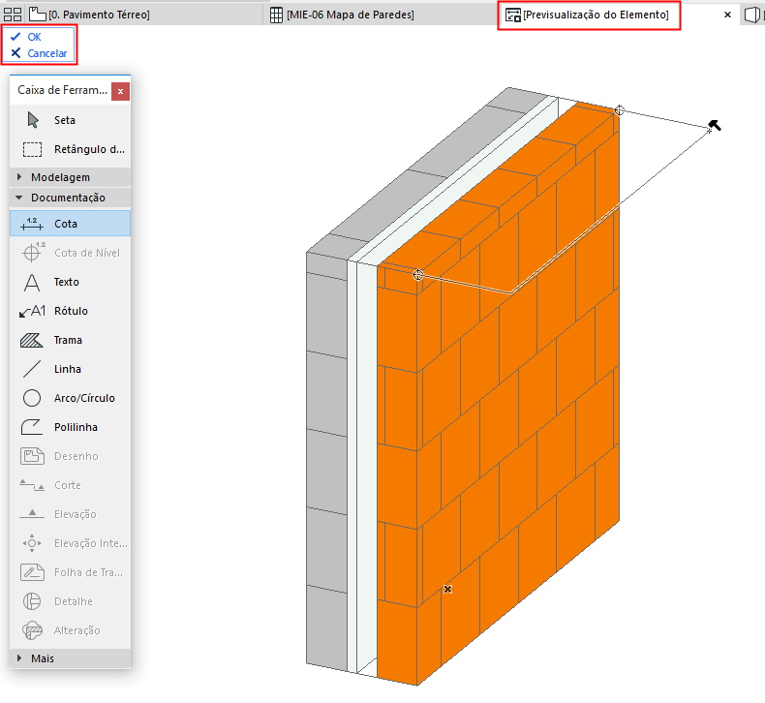Select the Arco/Círculo tool

pos(70,398)
